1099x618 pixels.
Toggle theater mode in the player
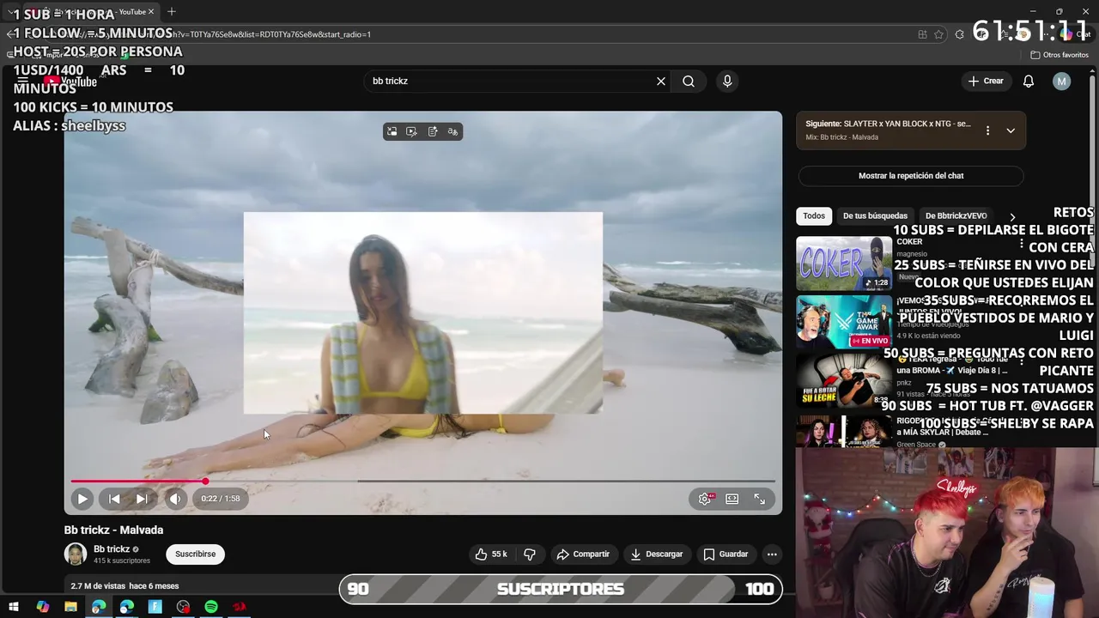point(732,499)
